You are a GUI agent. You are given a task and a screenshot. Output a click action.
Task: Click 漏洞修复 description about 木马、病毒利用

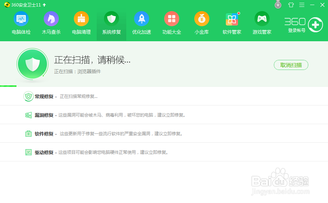[122, 115]
